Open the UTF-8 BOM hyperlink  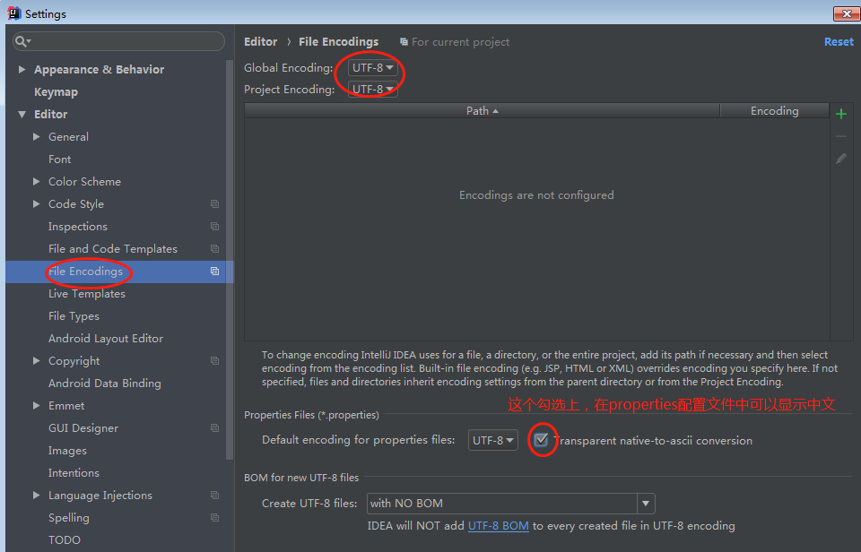coord(498,526)
